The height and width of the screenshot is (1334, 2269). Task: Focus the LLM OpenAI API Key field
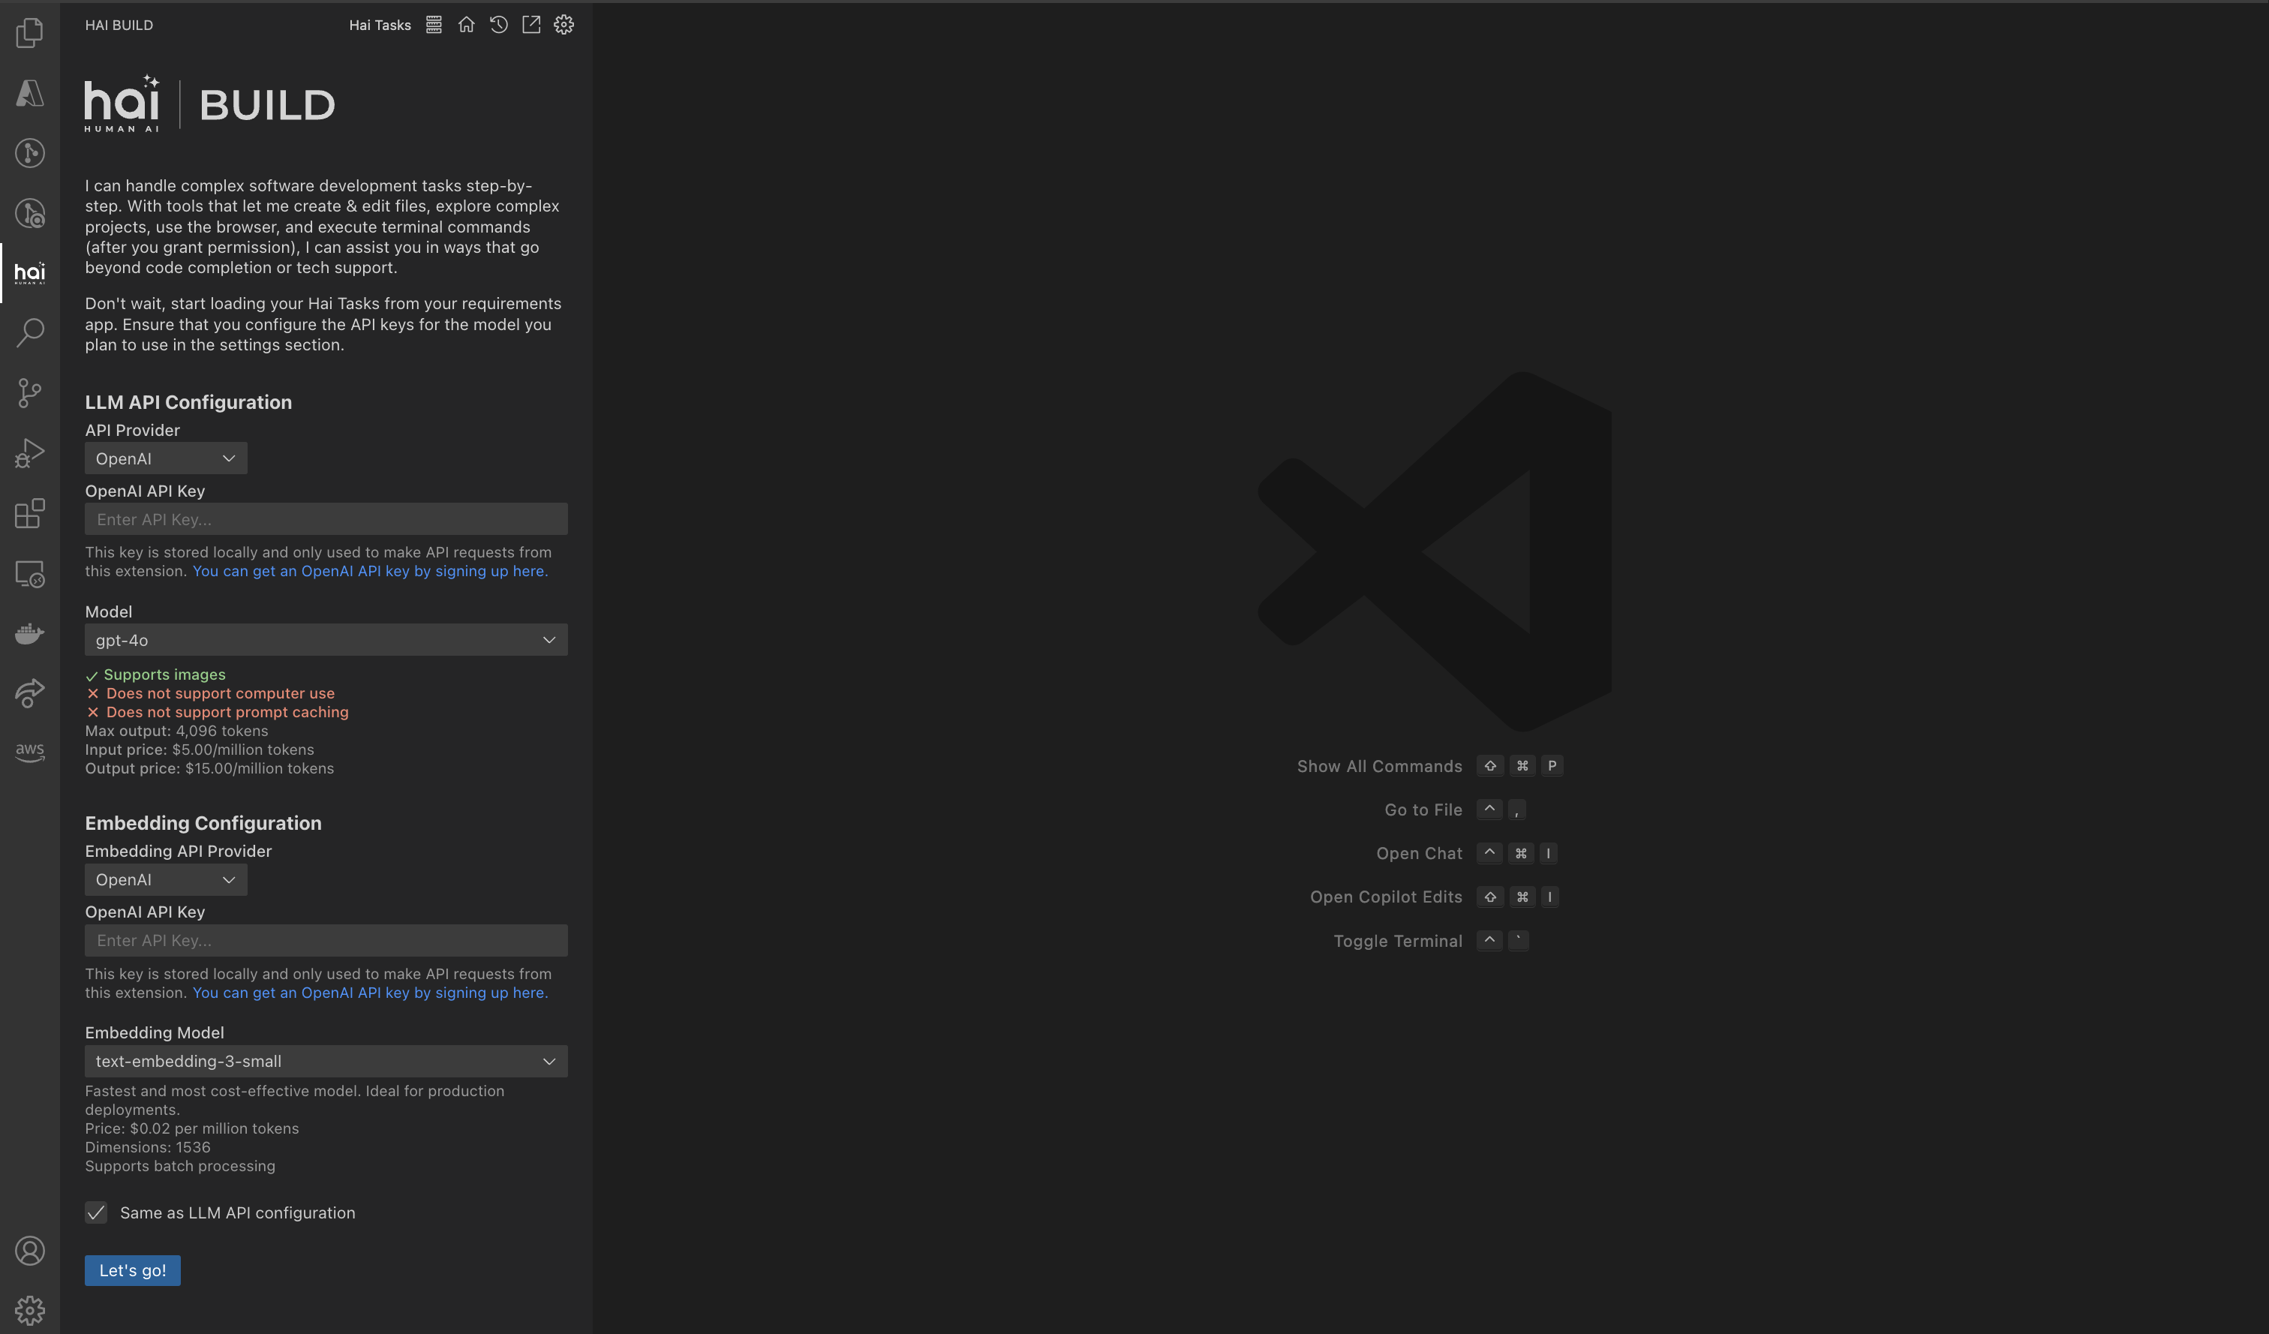point(326,519)
